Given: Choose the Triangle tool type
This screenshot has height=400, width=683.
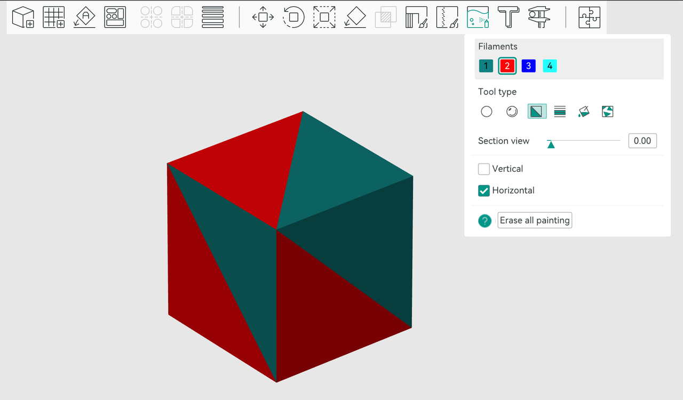Looking at the screenshot, I should click(x=537, y=111).
